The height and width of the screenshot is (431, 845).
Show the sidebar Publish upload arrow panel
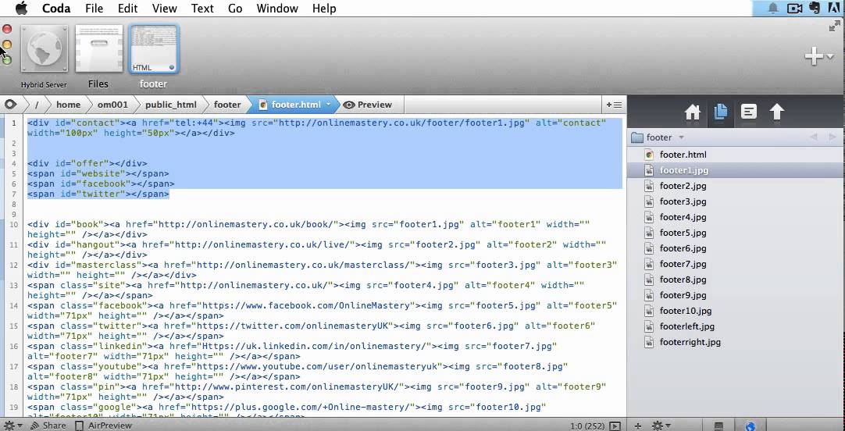(776, 112)
